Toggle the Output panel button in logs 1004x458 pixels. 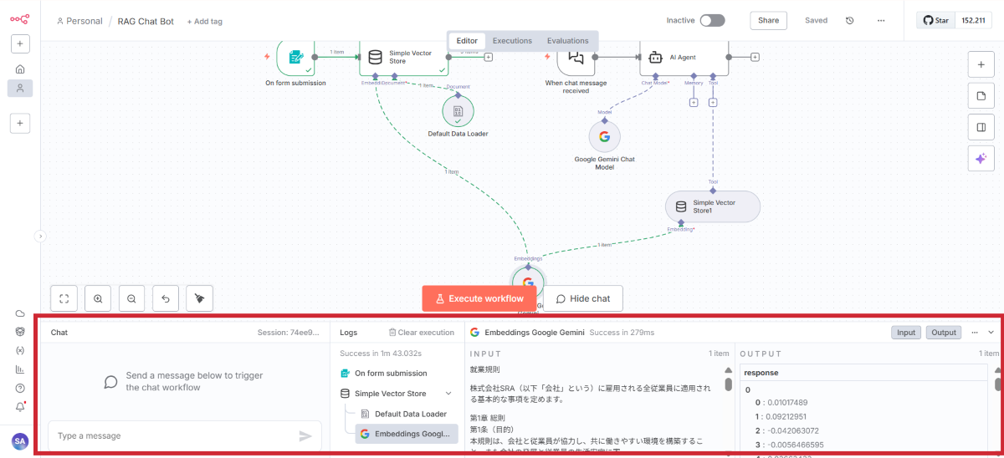coord(944,333)
